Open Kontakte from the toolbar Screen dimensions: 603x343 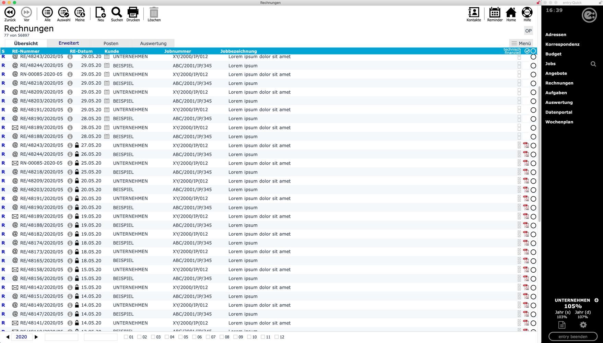coord(473,13)
